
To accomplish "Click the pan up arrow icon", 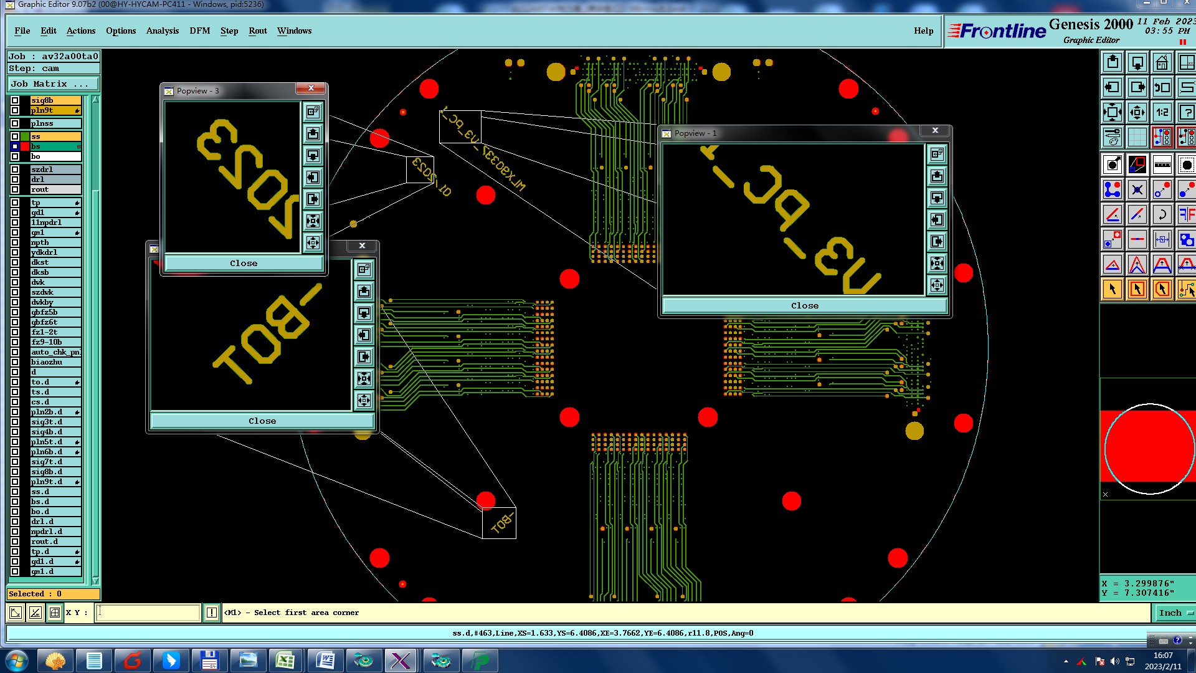I will (1113, 62).
